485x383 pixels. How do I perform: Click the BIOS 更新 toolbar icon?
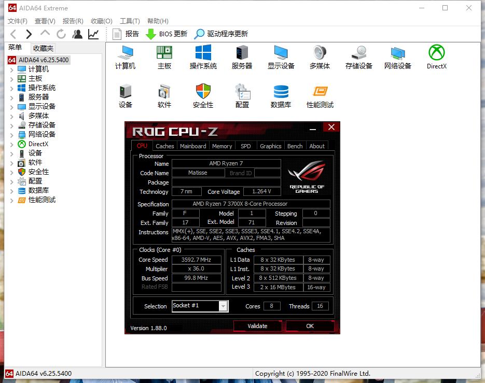(166, 34)
